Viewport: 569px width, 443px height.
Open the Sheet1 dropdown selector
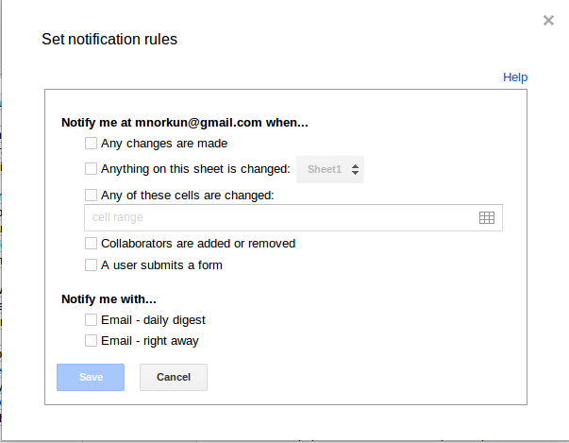tap(330, 170)
